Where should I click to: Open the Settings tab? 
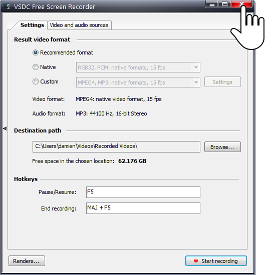(32, 25)
